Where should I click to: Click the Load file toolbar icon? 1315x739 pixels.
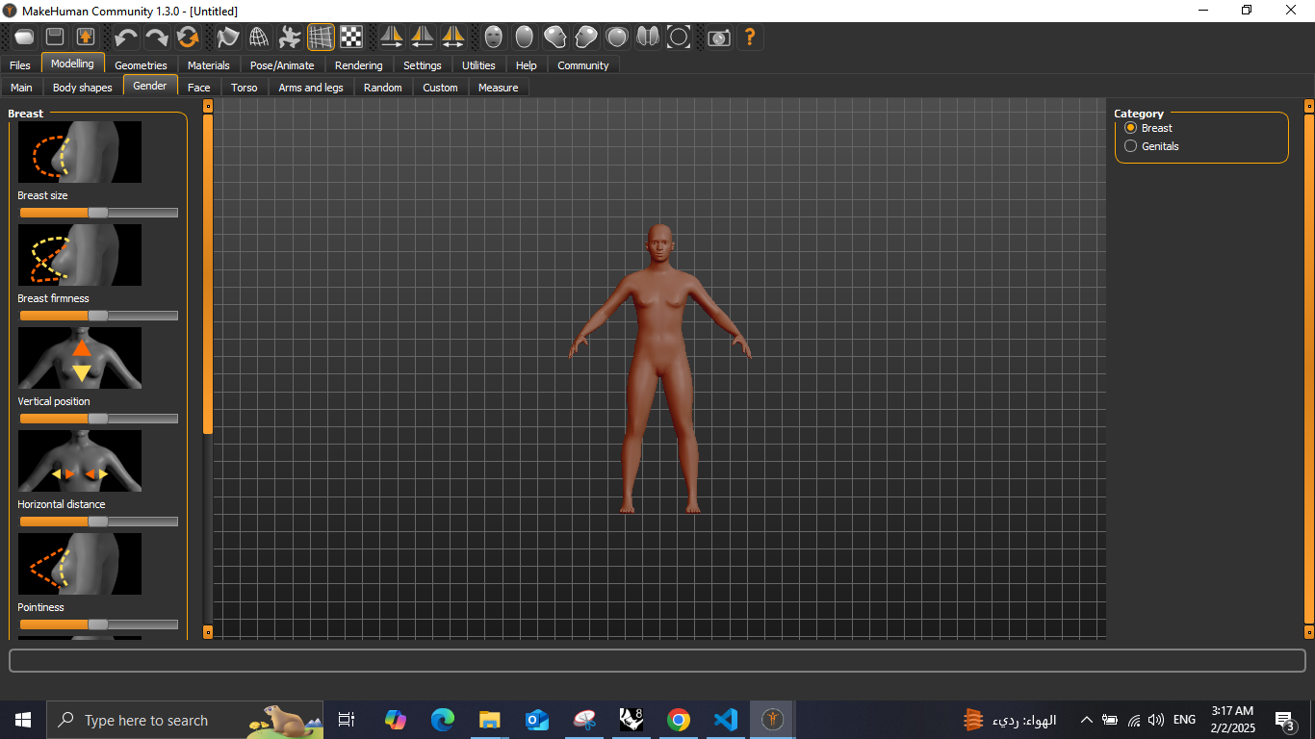24,38
